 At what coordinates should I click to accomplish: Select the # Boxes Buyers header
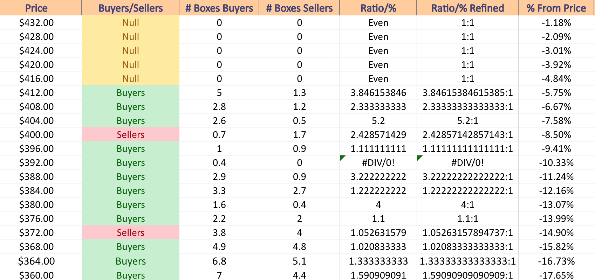(219, 8)
